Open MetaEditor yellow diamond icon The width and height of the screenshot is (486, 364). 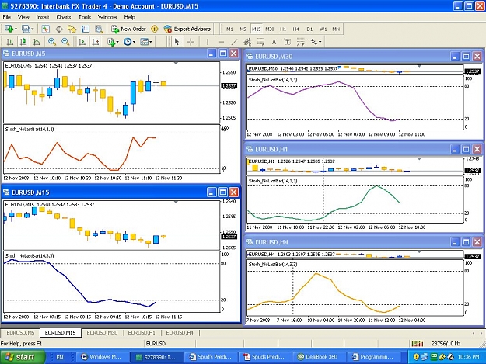coord(155,29)
